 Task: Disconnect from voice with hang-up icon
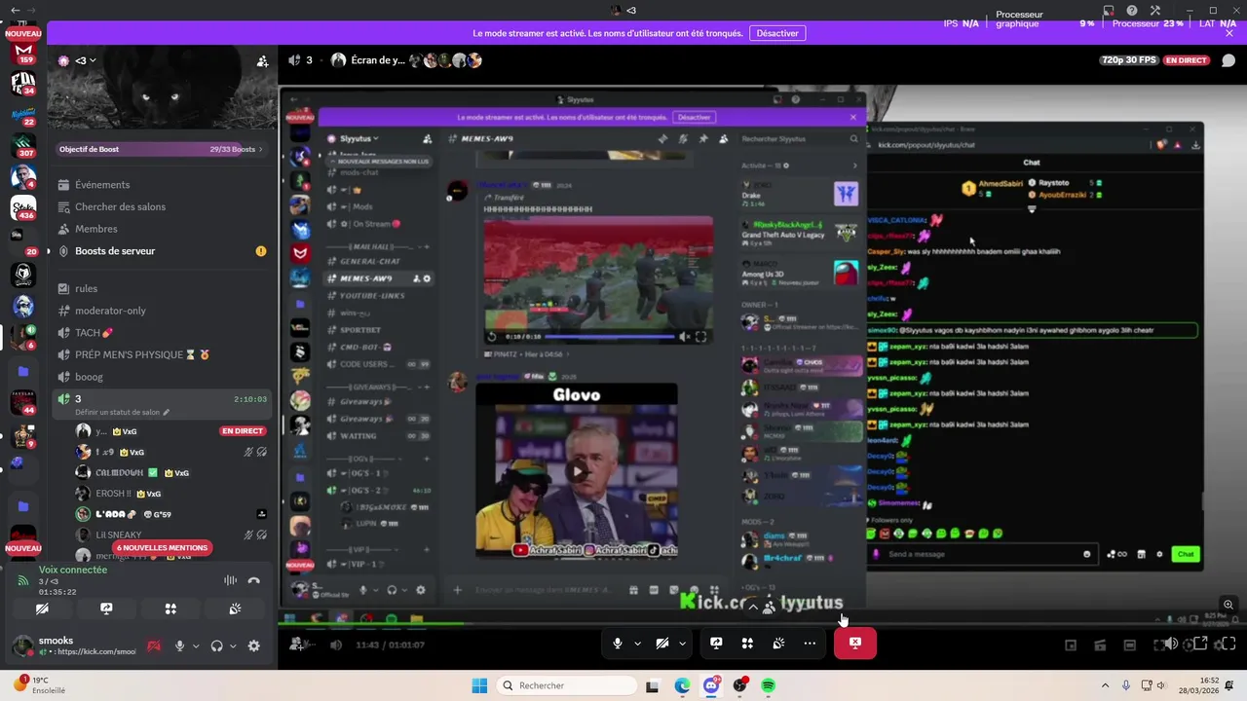(x=254, y=580)
